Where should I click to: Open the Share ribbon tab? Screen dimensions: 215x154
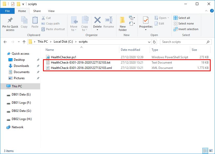37,11
